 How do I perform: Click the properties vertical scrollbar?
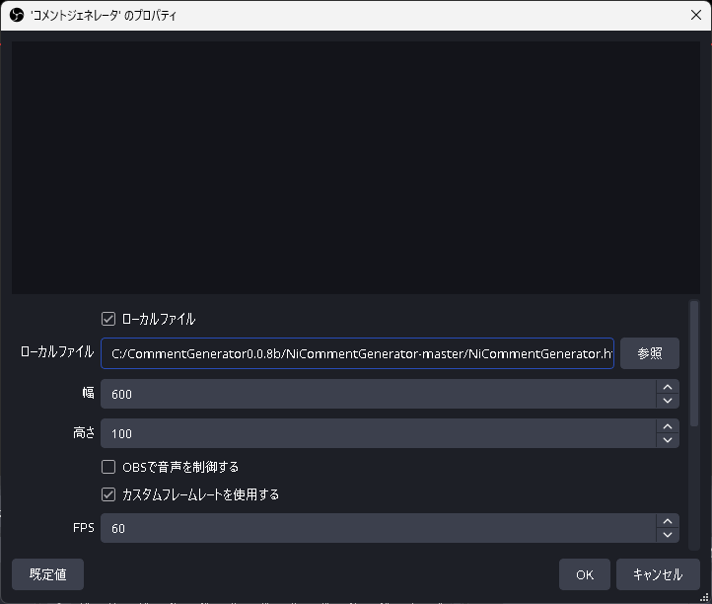tap(694, 363)
